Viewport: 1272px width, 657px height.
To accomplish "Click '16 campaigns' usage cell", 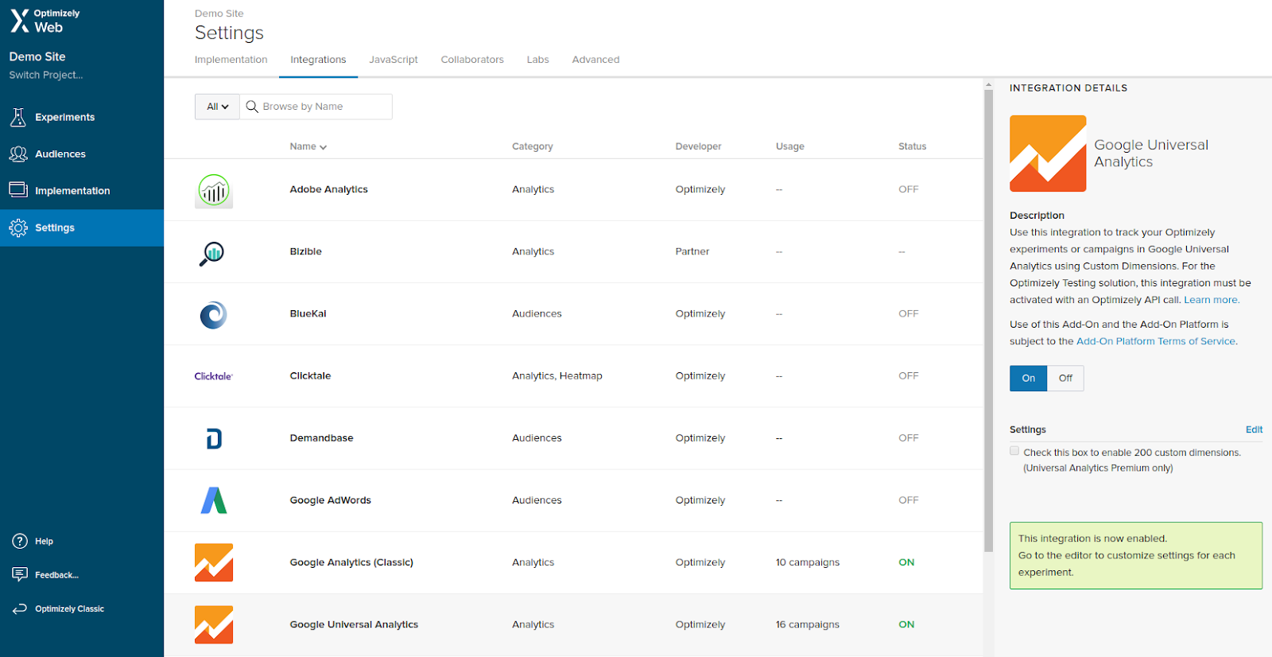I will pos(808,624).
